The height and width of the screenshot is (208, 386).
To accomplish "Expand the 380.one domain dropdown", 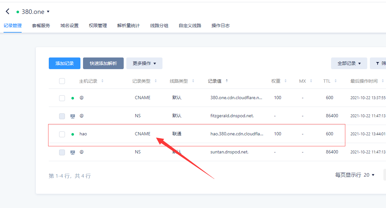I will coord(48,12).
